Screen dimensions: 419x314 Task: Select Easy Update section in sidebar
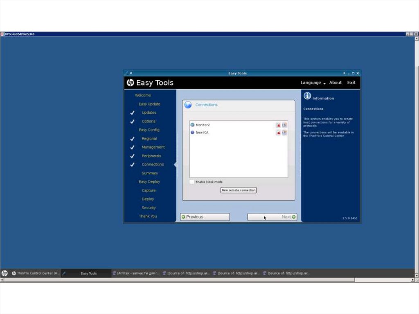(x=149, y=104)
